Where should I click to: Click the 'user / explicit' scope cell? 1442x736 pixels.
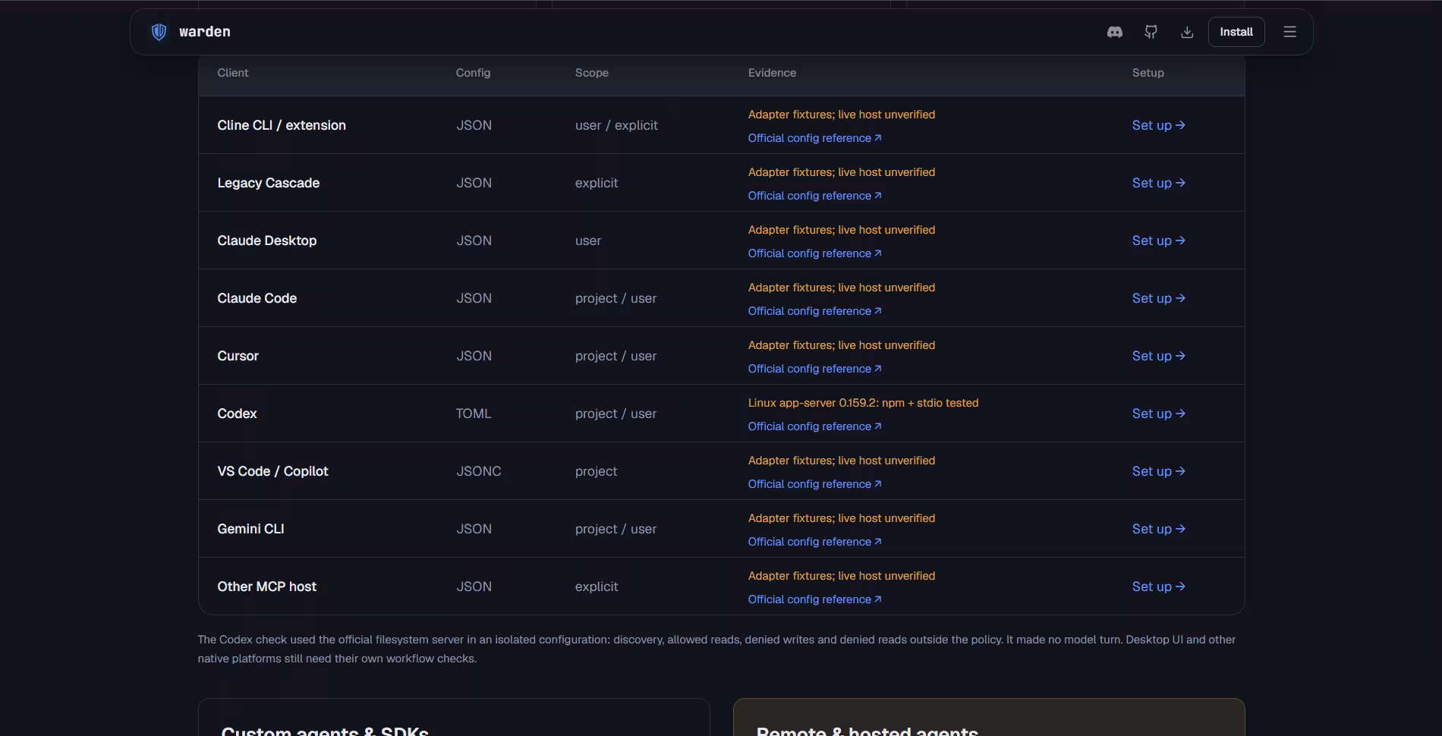[x=616, y=125]
